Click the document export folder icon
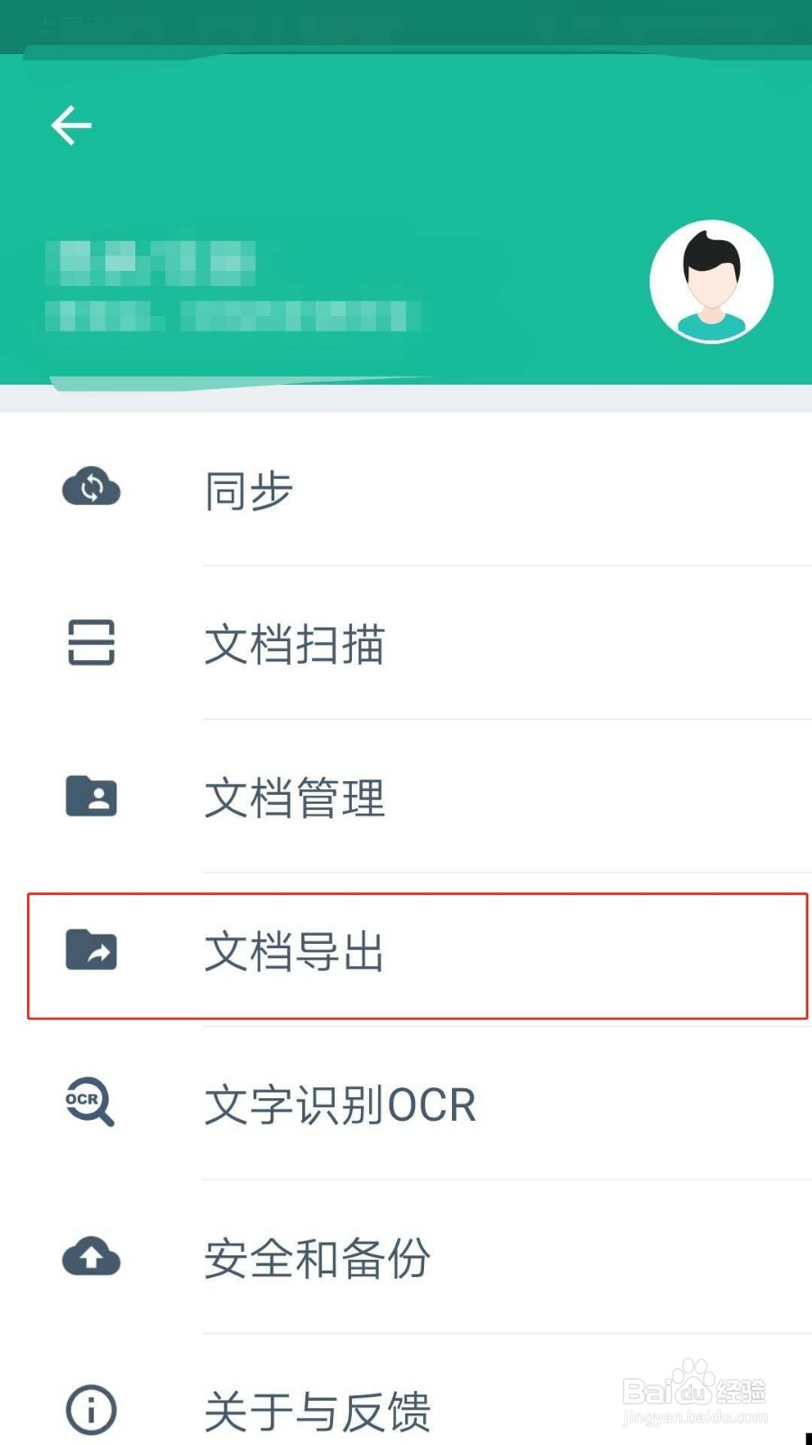Image resolution: width=812 pixels, height=1445 pixels. (x=91, y=949)
